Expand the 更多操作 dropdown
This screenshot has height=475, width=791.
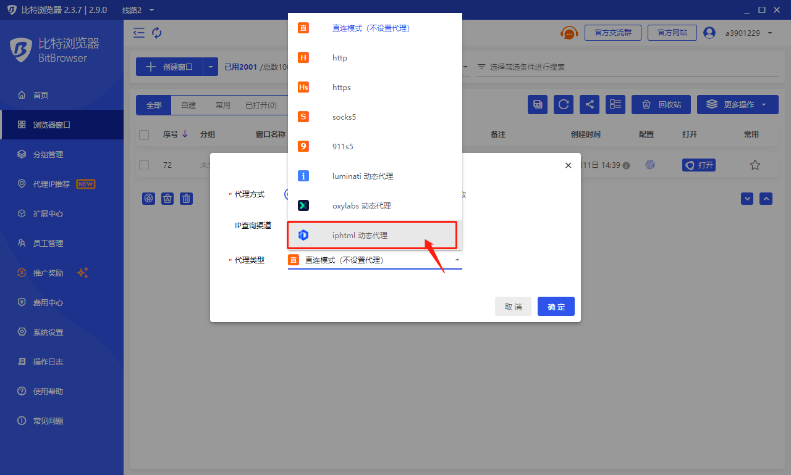pos(737,104)
